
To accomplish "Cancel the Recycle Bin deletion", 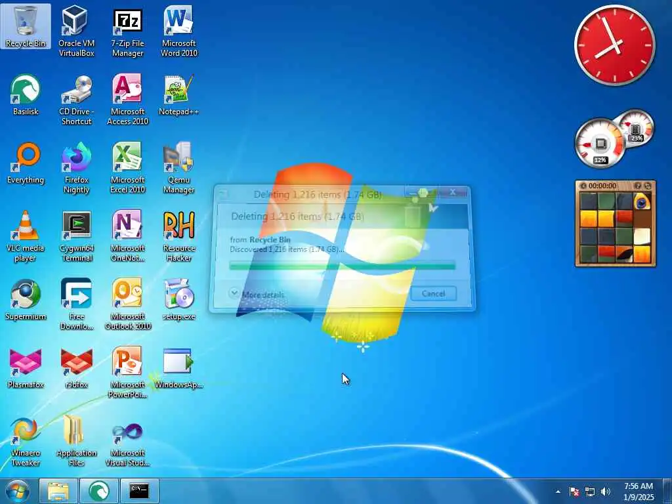I will (433, 293).
